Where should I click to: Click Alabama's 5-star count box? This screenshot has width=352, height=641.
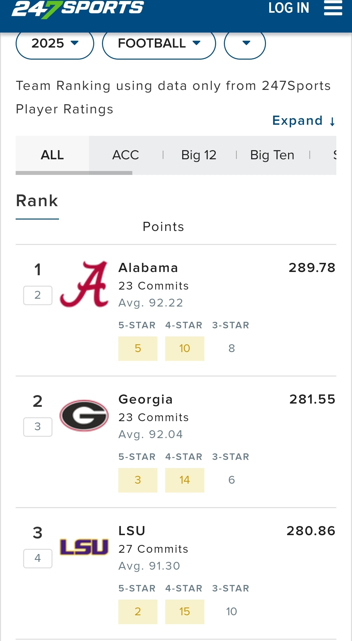pos(138,349)
